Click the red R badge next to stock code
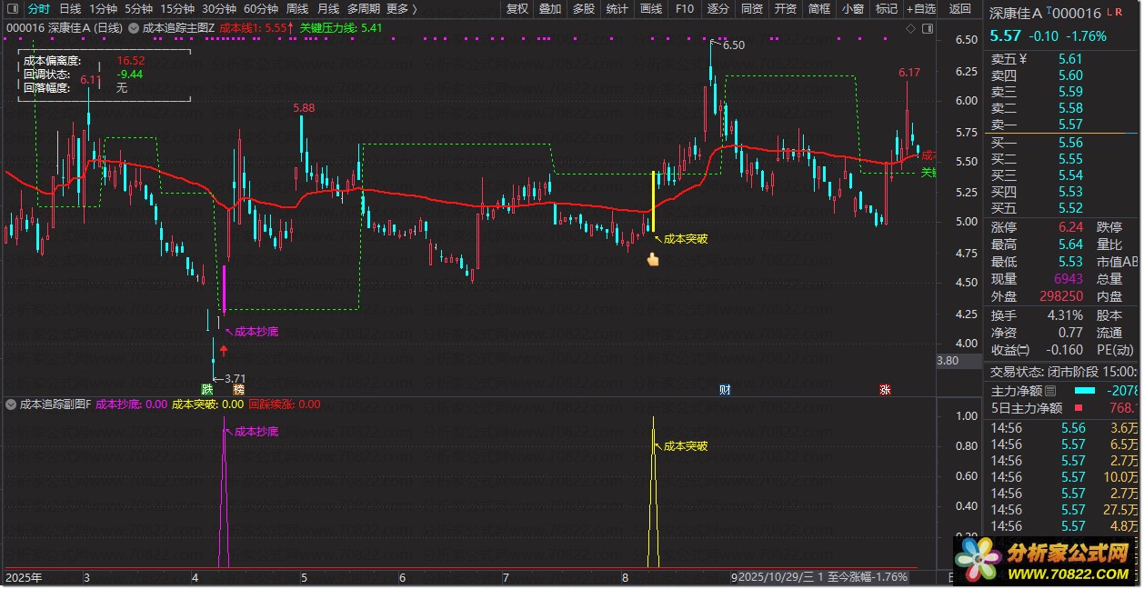1144x589 pixels. tap(1119, 13)
